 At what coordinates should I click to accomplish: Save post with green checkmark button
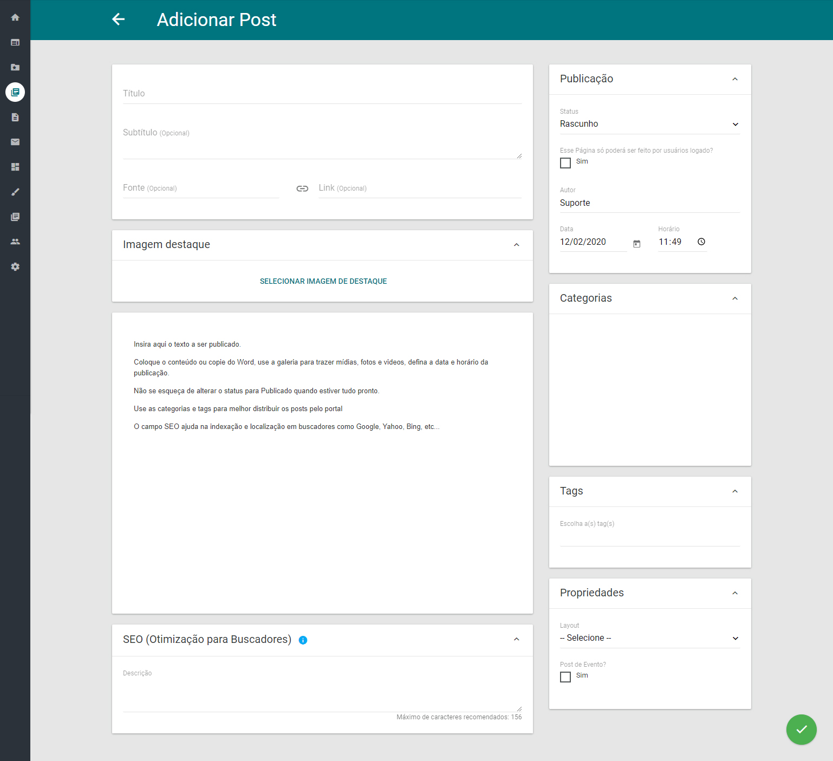tap(802, 730)
